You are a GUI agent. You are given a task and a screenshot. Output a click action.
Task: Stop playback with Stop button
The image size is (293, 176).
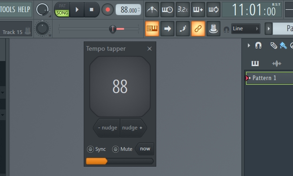91,9
